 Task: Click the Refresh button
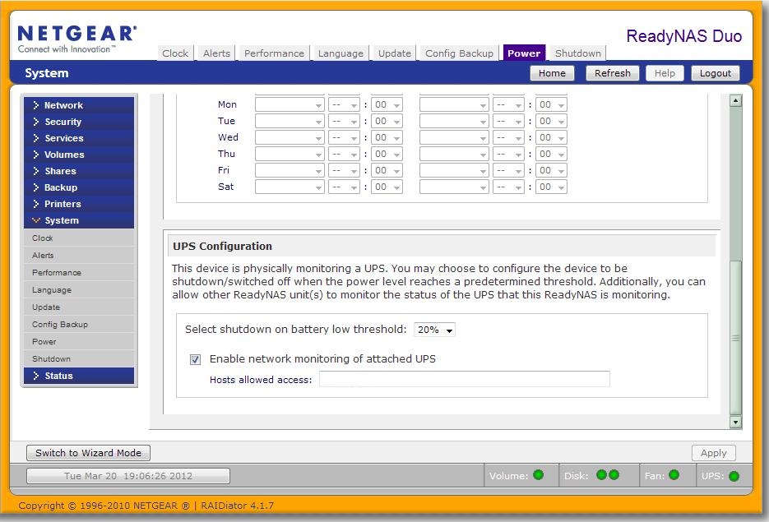612,73
